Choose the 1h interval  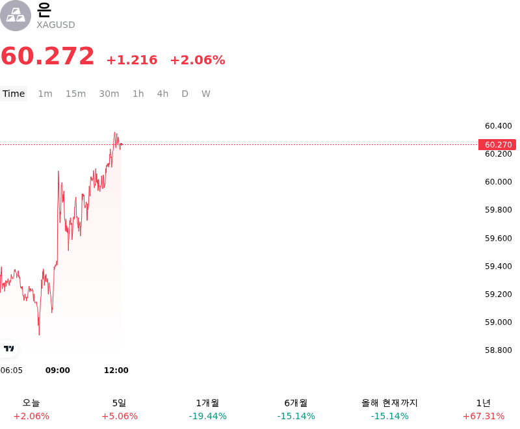click(x=138, y=94)
